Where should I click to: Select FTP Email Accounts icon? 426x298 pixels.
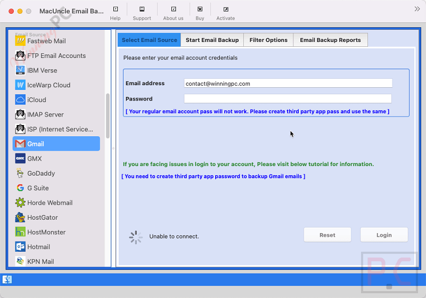20,56
